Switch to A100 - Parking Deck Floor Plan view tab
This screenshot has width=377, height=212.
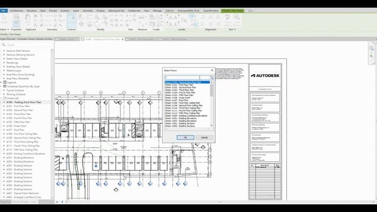point(102,39)
